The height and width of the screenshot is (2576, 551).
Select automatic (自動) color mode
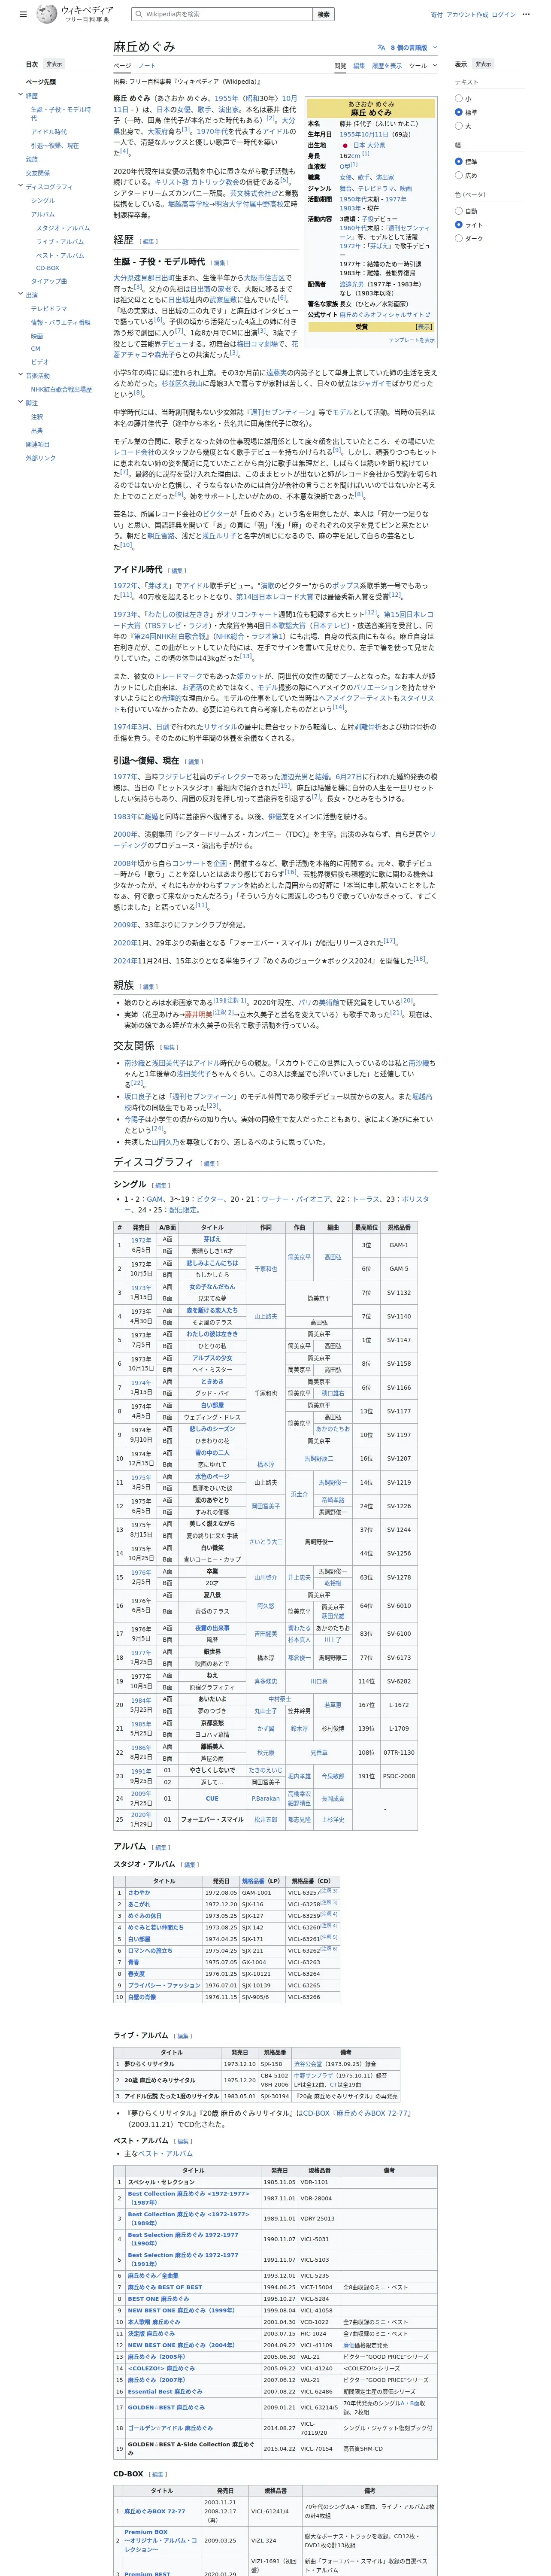[x=459, y=211]
